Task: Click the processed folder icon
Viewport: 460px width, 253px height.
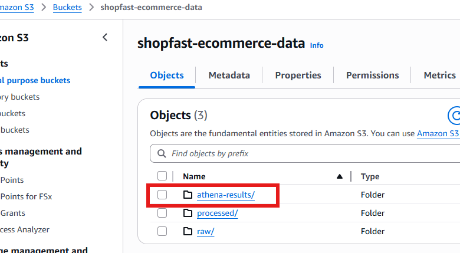Action: 188,213
